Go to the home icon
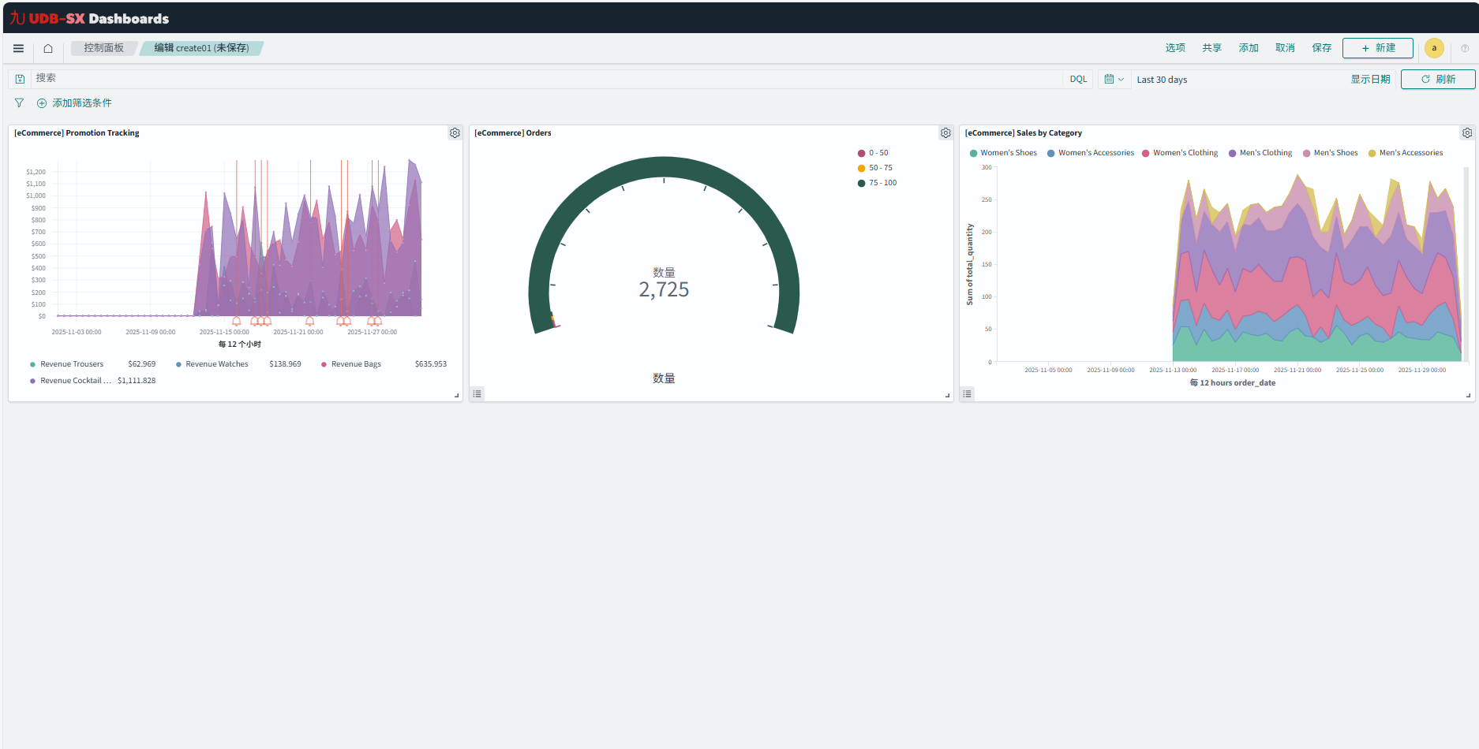Screen dimensions: 1479x749 point(48,48)
